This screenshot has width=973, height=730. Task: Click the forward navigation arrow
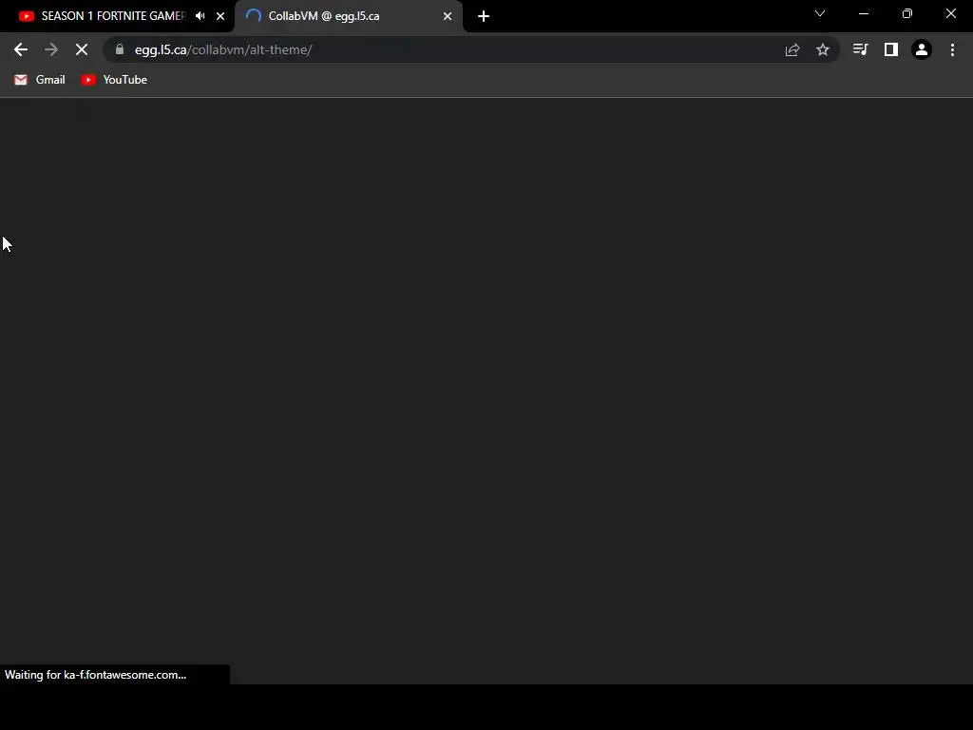click(51, 49)
